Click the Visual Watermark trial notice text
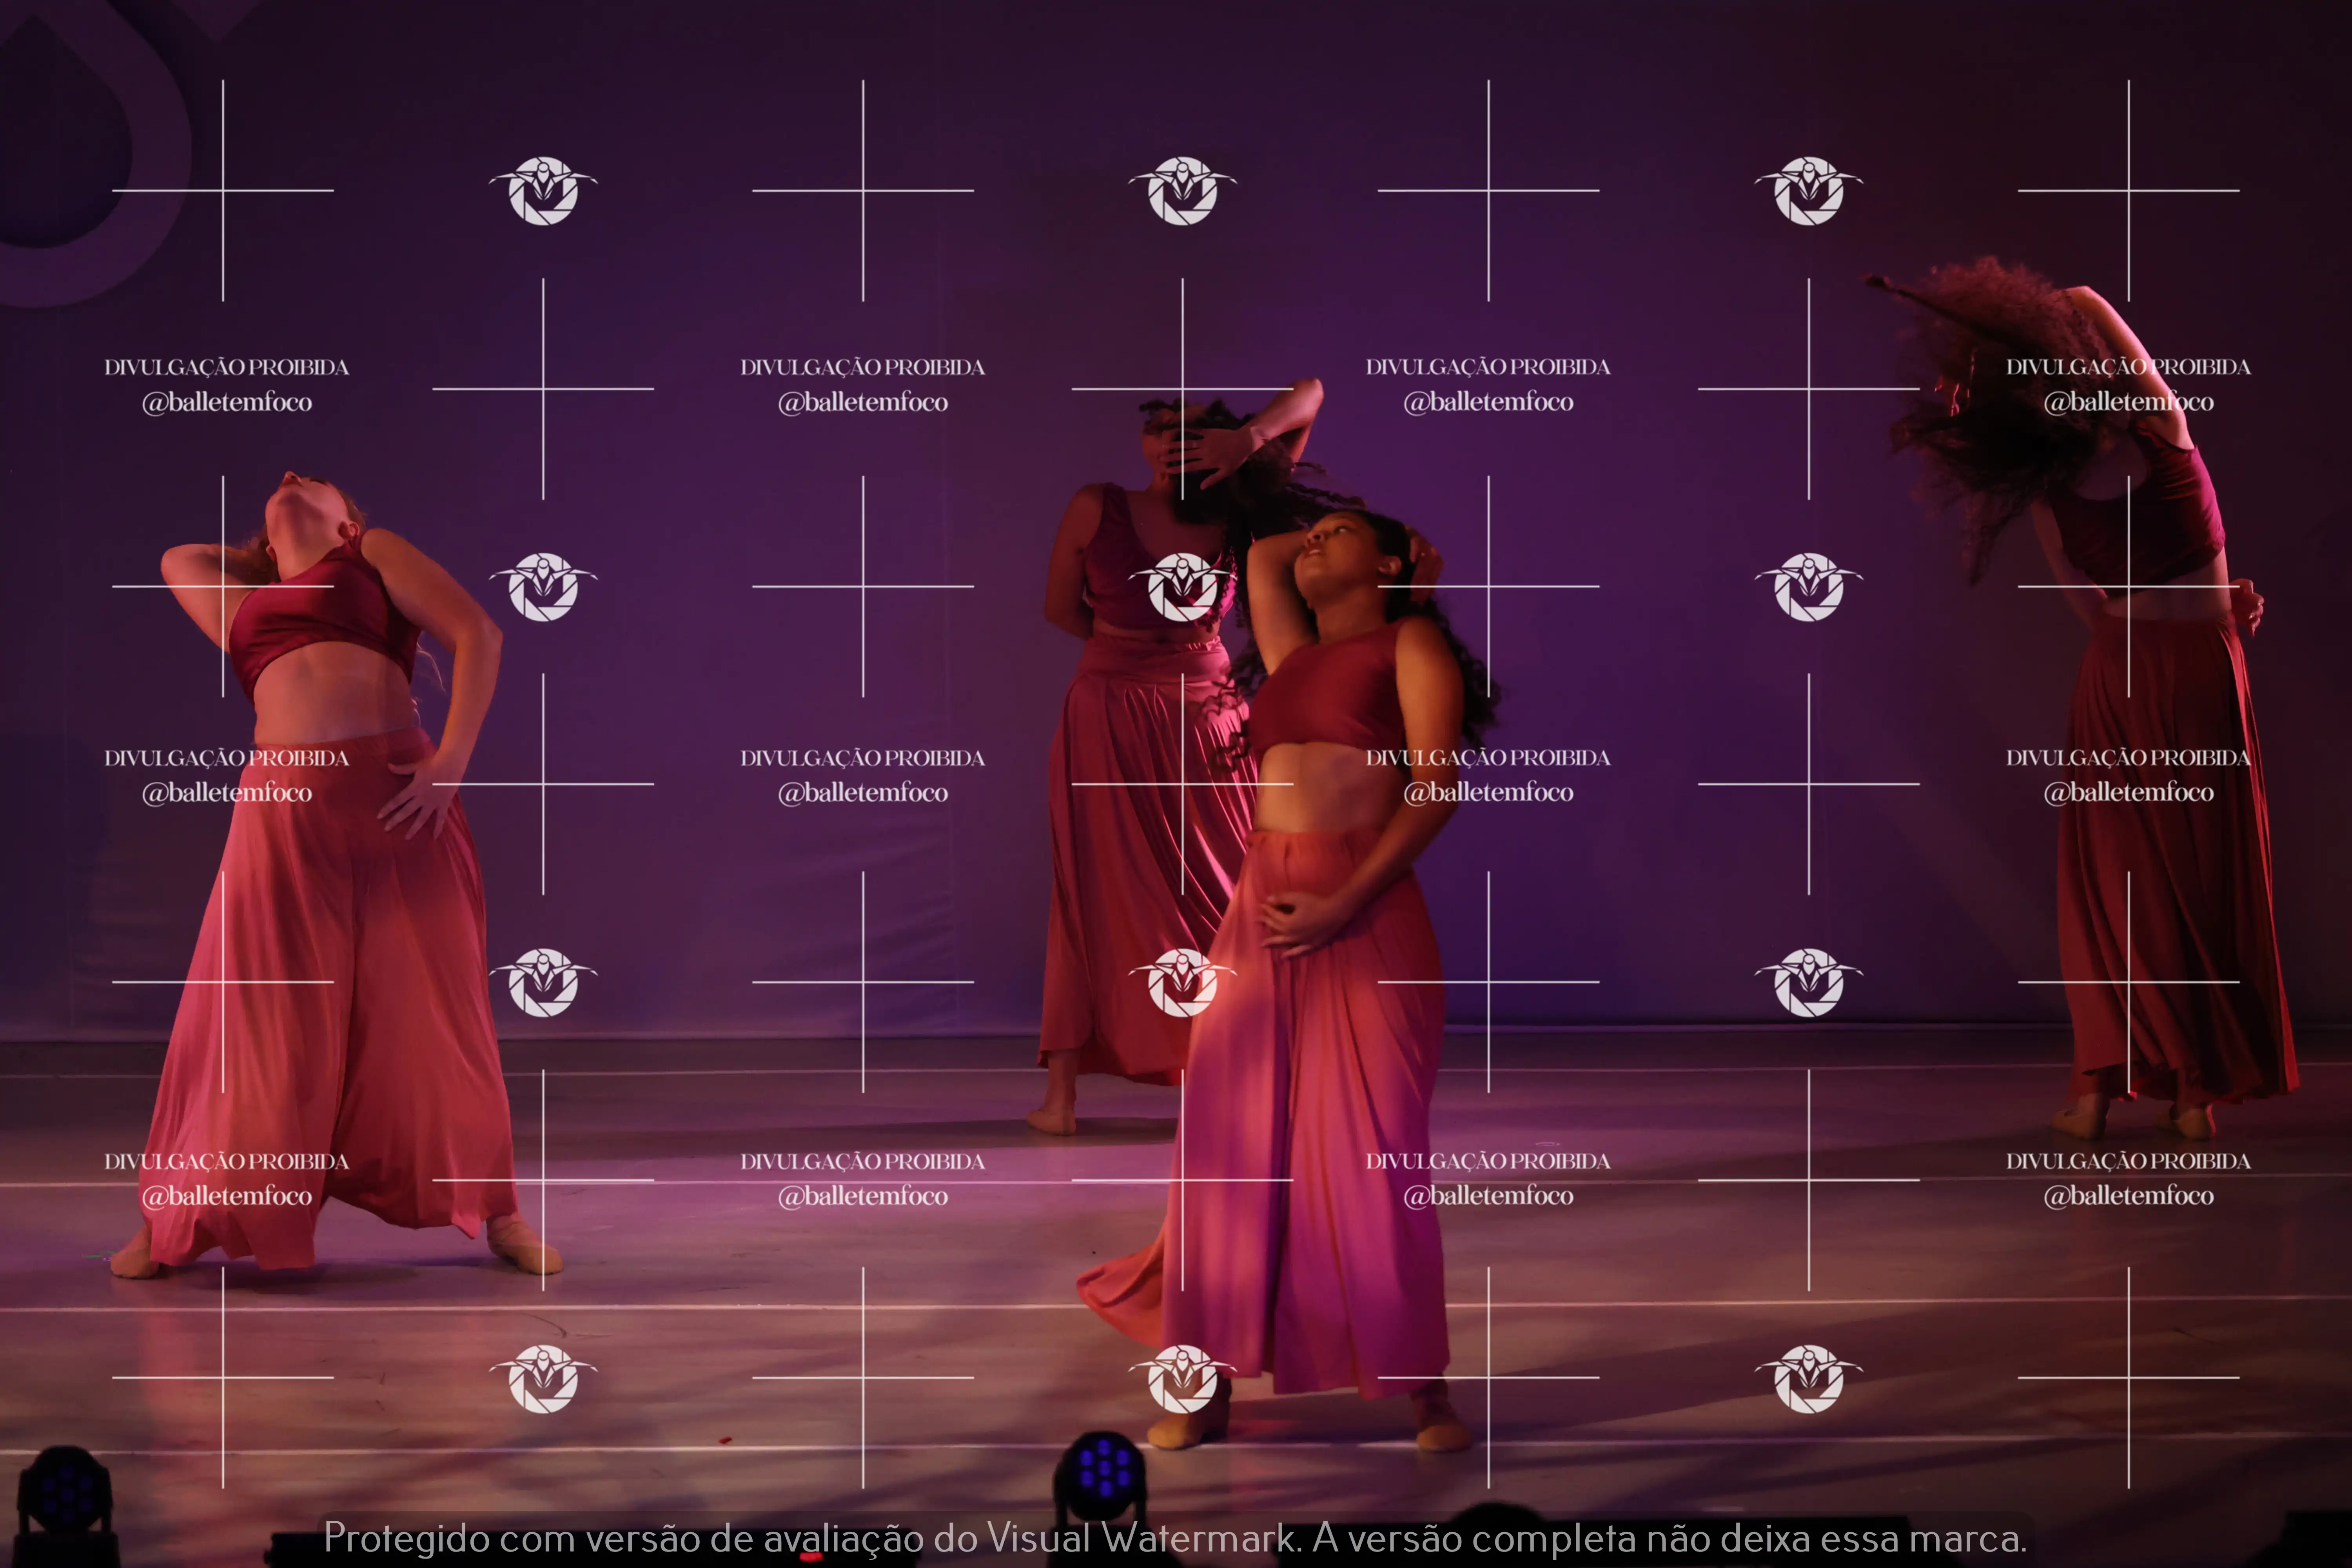The height and width of the screenshot is (1568, 2352). pyautogui.click(x=1175, y=1538)
